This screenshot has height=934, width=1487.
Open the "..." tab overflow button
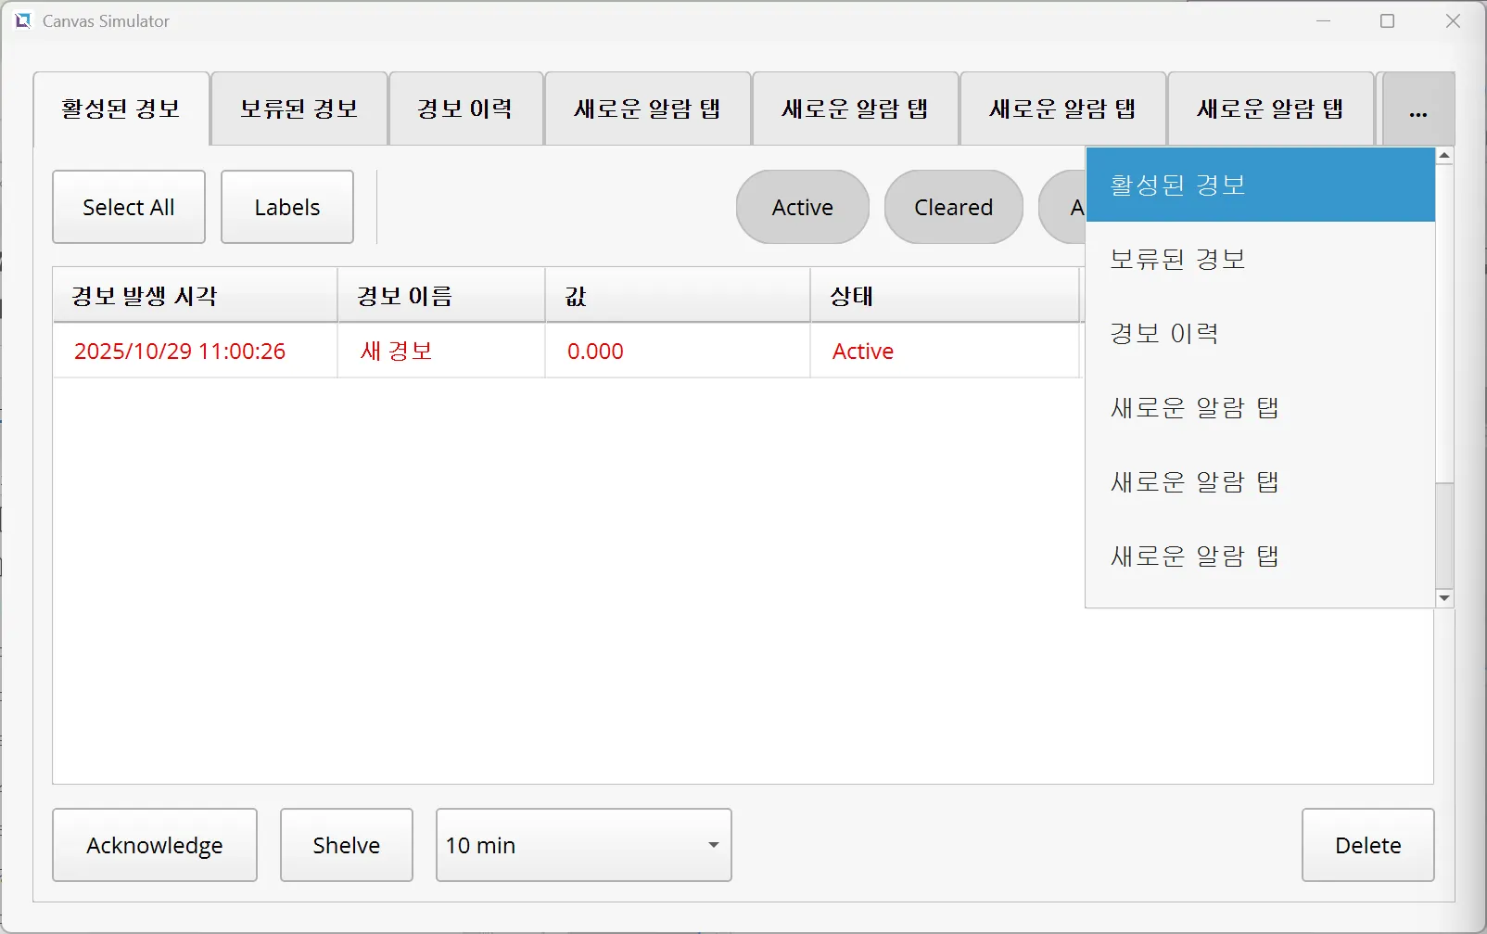(1417, 109)
